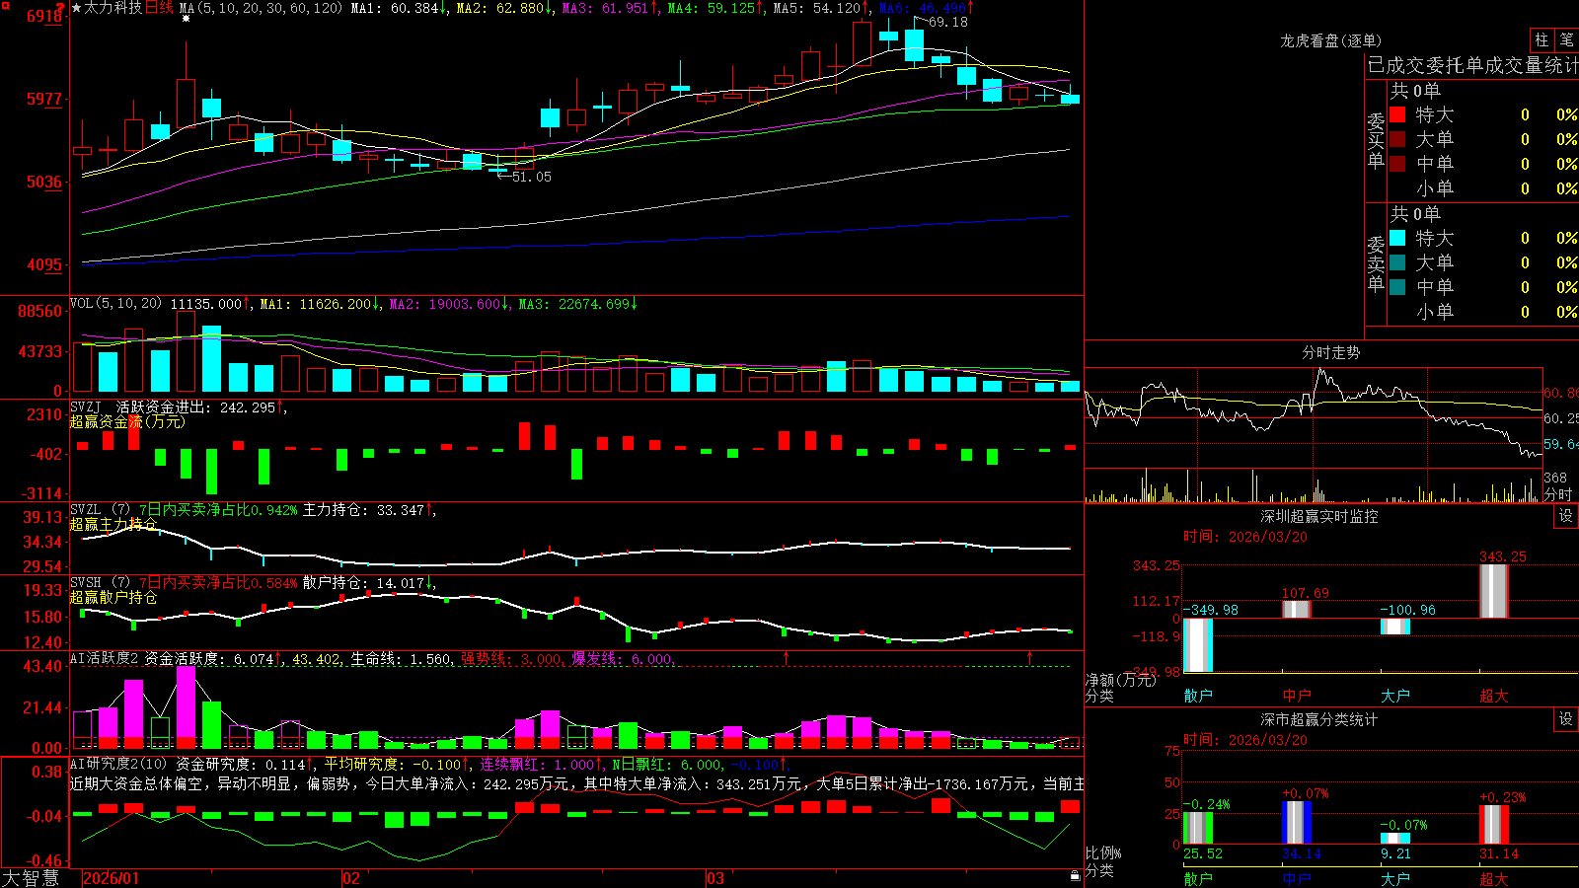The height and width of the screenshot is (888, 1579).
Task: Click 超大 bar showing 343.25
Action: (1494, 591)
